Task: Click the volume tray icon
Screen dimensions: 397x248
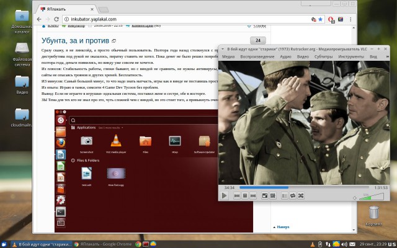Action: [344, 244]
